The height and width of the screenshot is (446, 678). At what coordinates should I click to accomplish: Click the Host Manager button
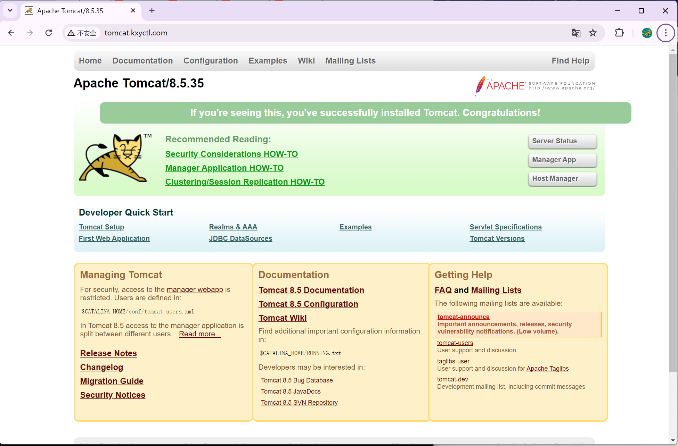(x=562, y=179)
